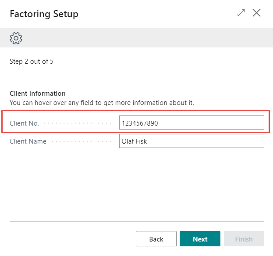Close the Factoring Setup dialog

point(257,13)
